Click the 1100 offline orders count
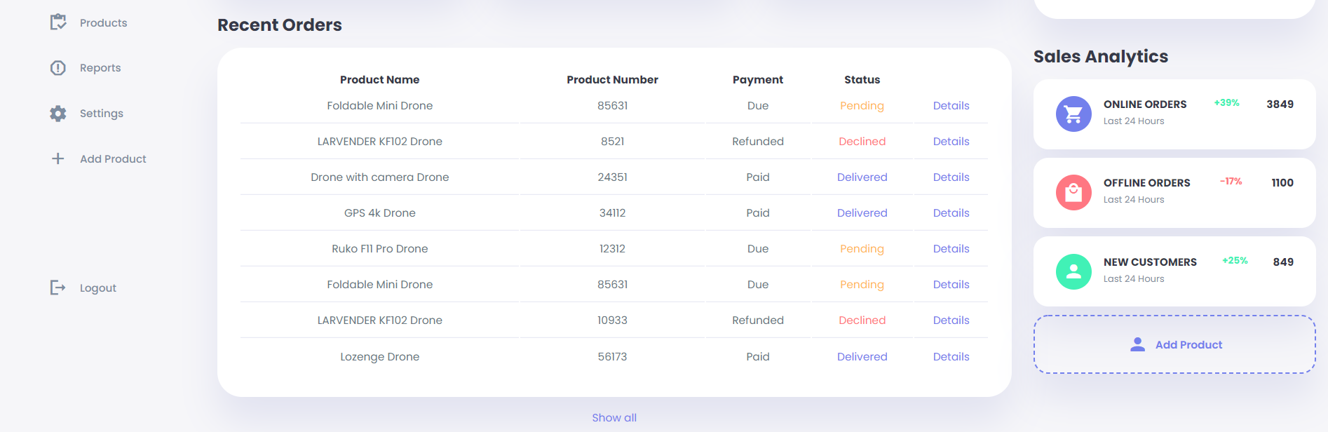The image size is (1328, 432). coord(1282,183)
